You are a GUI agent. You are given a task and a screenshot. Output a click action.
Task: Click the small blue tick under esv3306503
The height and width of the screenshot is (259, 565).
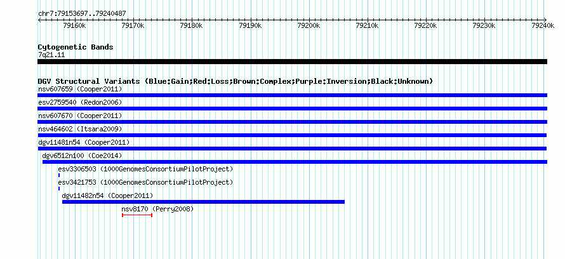point(59,175)
